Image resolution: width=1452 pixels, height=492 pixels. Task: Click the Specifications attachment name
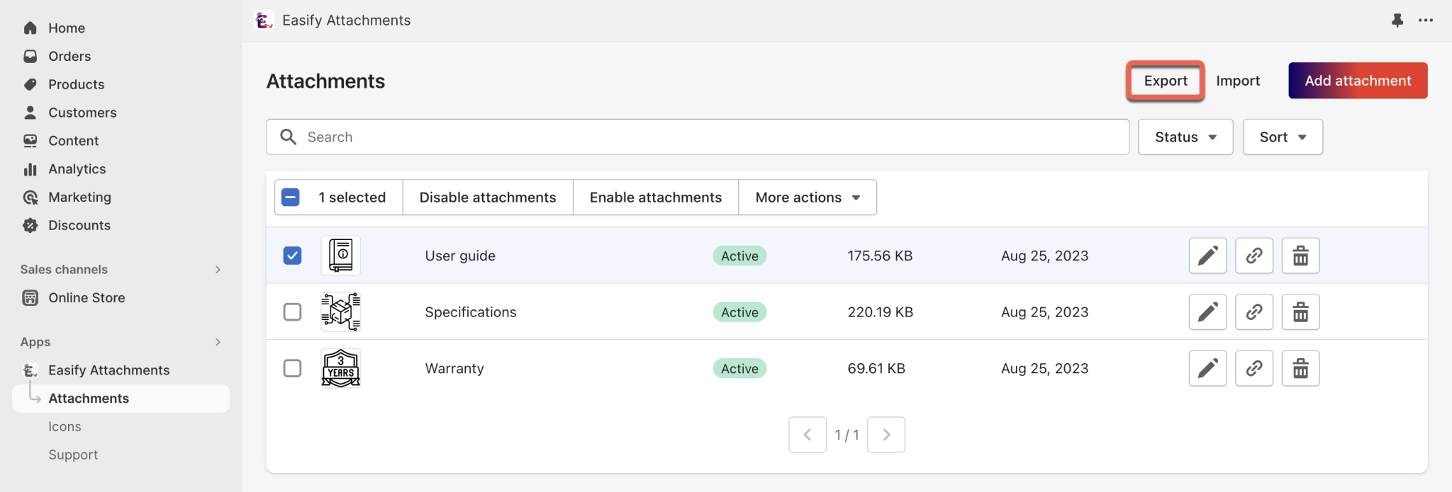471,312
